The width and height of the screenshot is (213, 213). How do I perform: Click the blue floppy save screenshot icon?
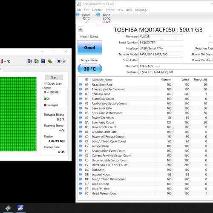click(x=43, y=61)
